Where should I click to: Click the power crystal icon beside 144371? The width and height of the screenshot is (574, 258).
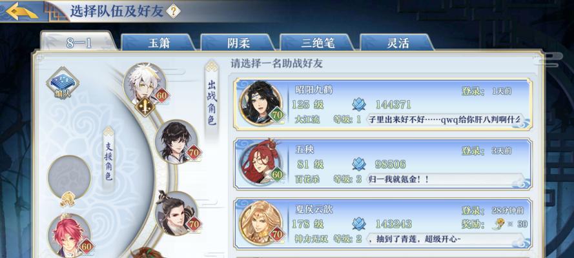(359, 104)
